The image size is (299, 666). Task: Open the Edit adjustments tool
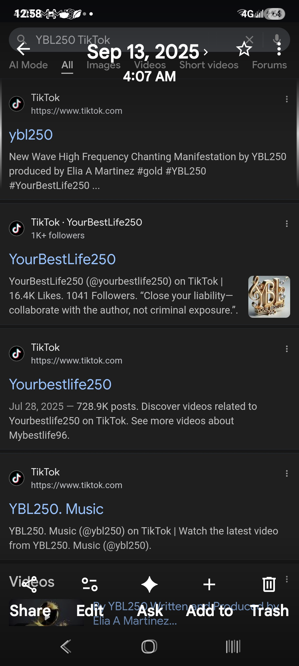[90, 584]
